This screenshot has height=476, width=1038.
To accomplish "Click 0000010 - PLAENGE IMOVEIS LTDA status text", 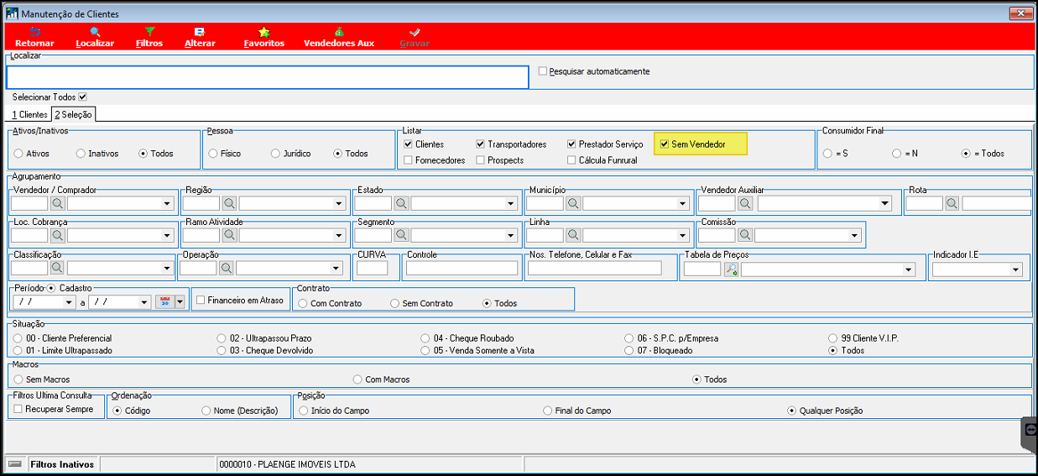I will 286,464.
